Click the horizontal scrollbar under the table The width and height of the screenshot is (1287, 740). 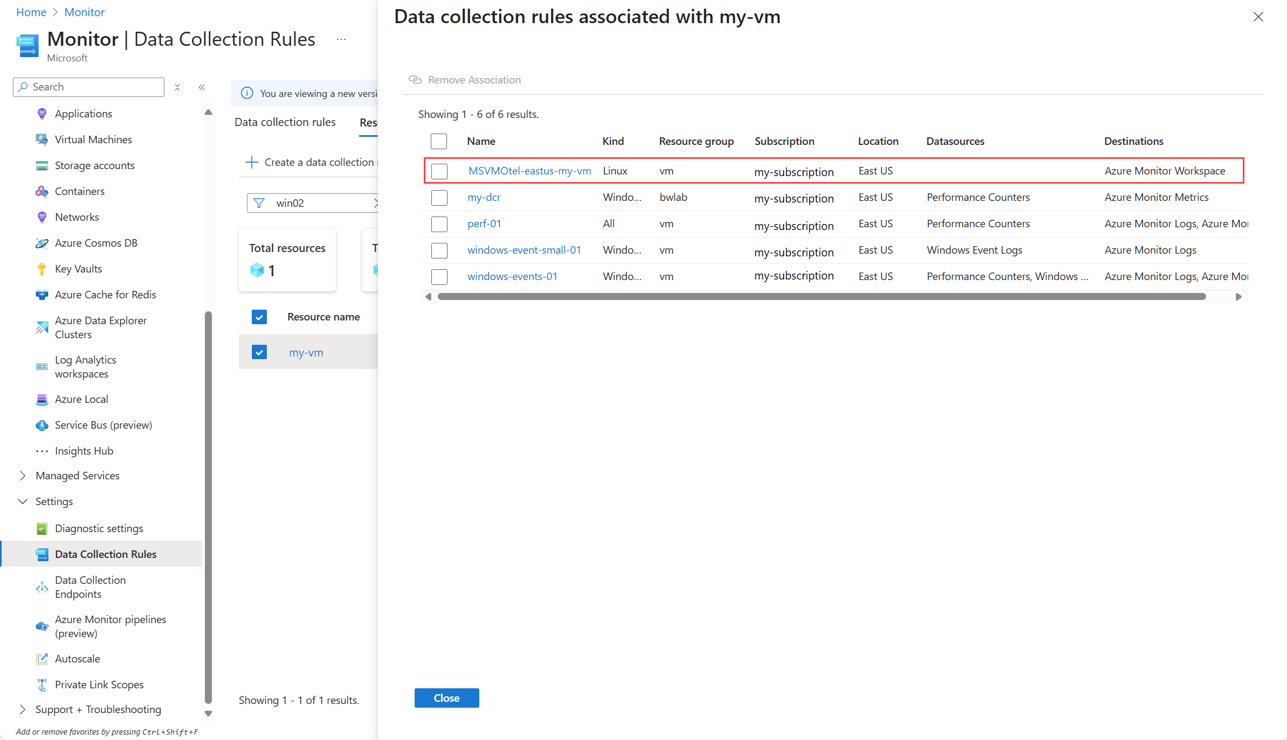(821, 297)
